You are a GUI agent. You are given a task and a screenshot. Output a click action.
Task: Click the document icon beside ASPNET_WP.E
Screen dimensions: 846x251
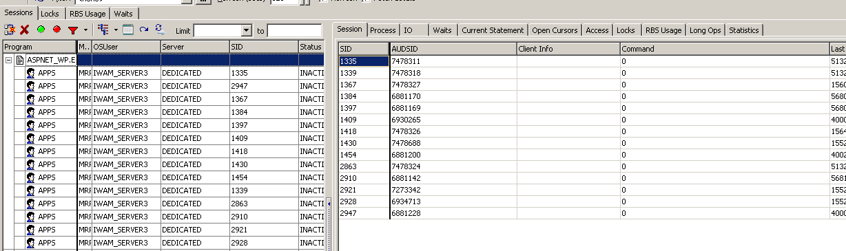20,60
